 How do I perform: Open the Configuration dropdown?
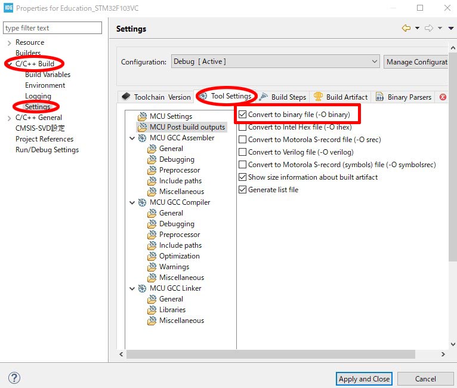pyautogui.click(x=275, y=61)
